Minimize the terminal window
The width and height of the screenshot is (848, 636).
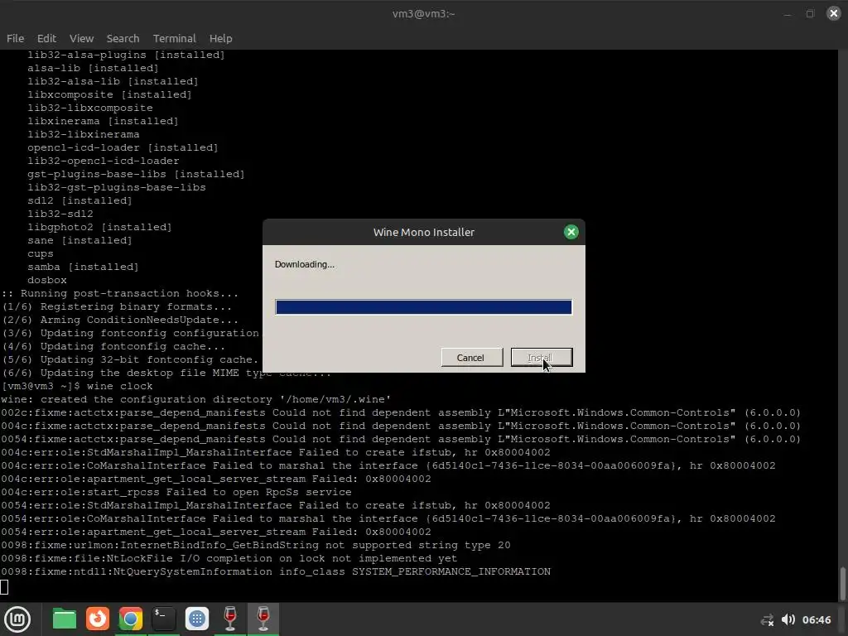[x=788, y=13]
